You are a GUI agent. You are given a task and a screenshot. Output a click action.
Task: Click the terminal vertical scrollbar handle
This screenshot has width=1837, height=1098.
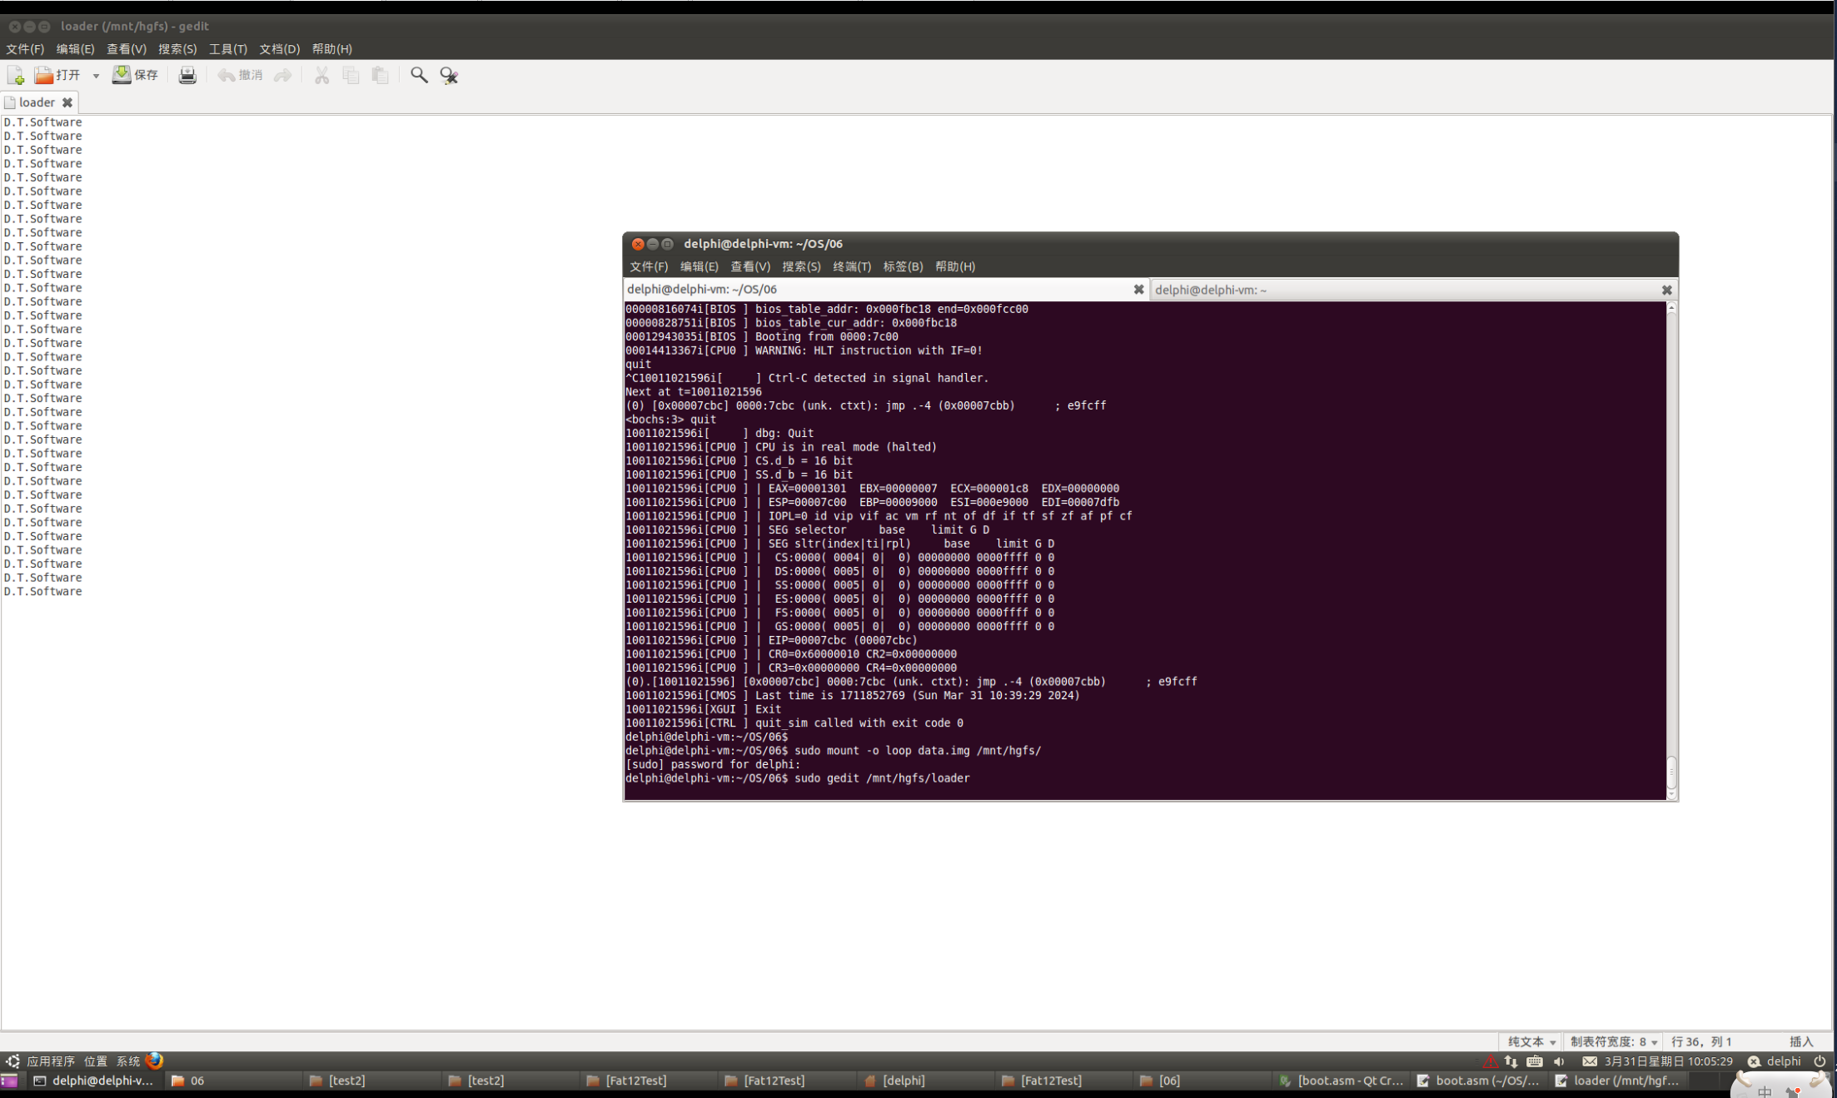[x=1670, y=772]
